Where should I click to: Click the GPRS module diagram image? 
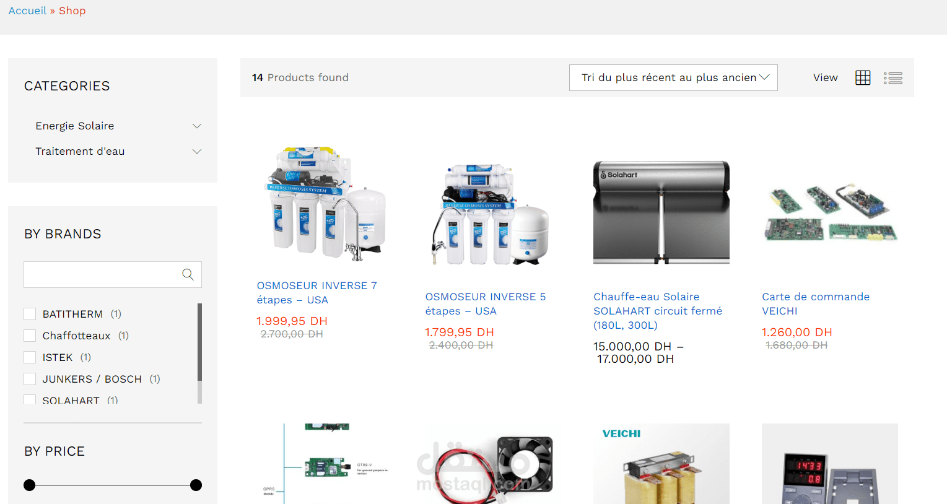pyautogui.click(x=325, y=464)
